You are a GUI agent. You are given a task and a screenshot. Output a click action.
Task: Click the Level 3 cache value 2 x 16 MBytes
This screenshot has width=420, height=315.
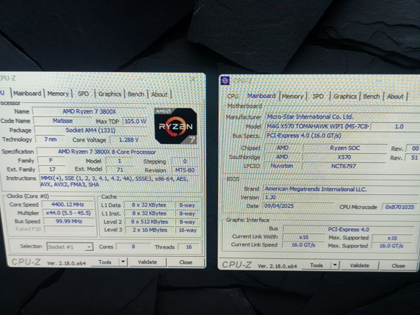(149, 230)
